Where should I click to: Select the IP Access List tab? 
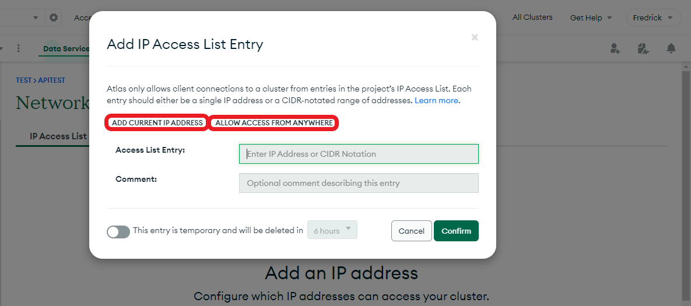pos(58,136)
